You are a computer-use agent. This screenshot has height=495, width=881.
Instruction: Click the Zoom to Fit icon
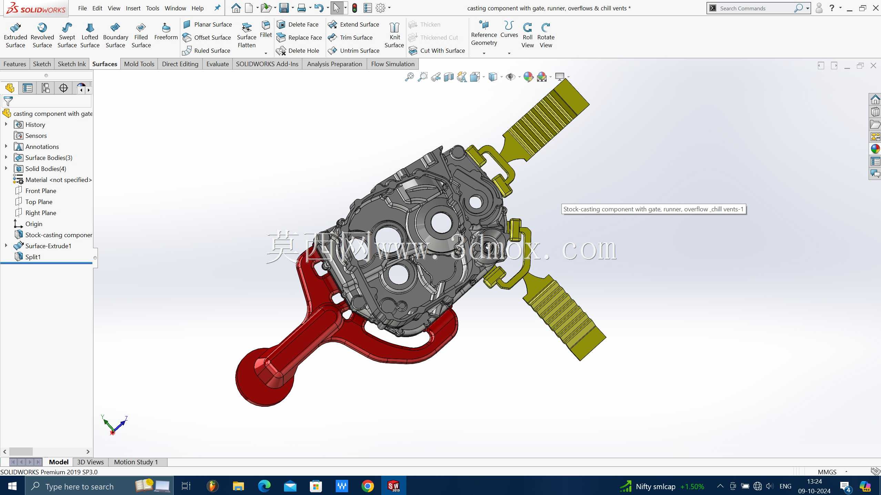409,77
